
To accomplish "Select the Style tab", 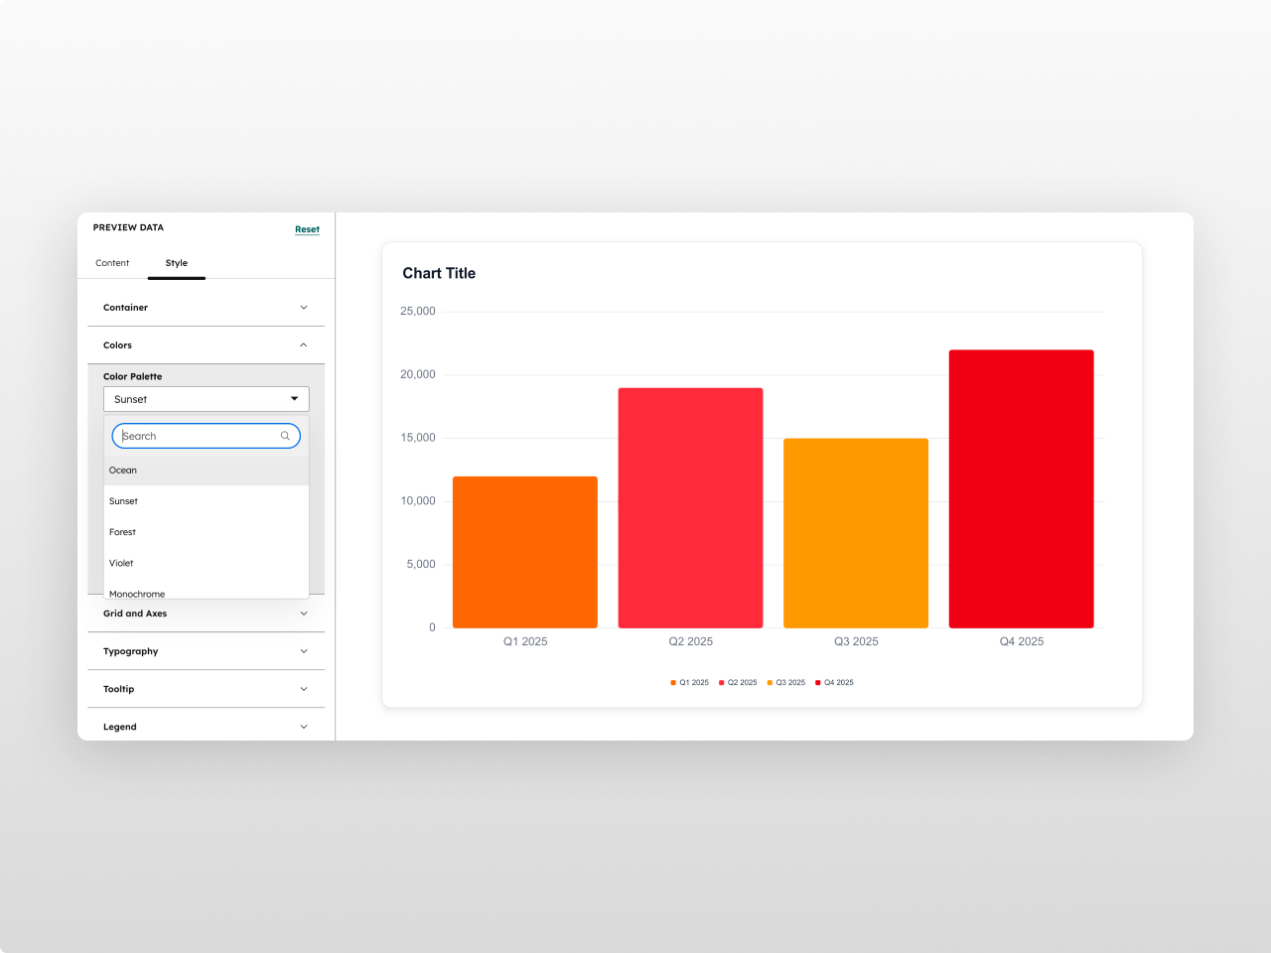I will click(177, 263).
